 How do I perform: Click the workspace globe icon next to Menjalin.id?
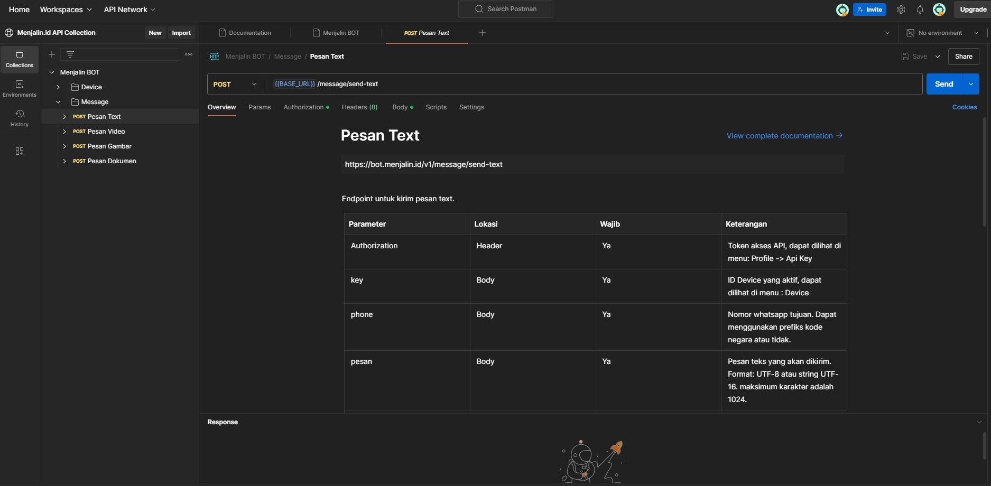(9, 33)
